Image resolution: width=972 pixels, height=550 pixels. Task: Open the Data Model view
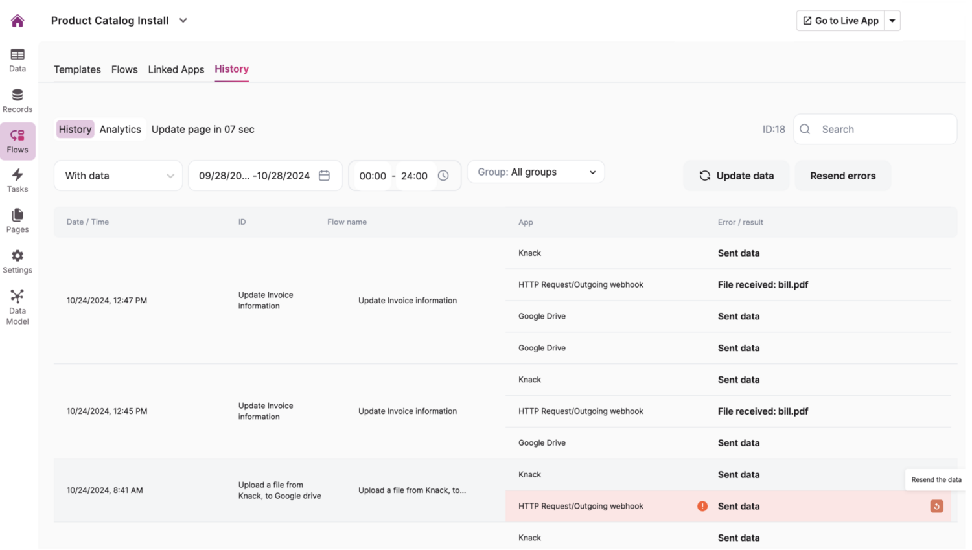pos(17,306)
